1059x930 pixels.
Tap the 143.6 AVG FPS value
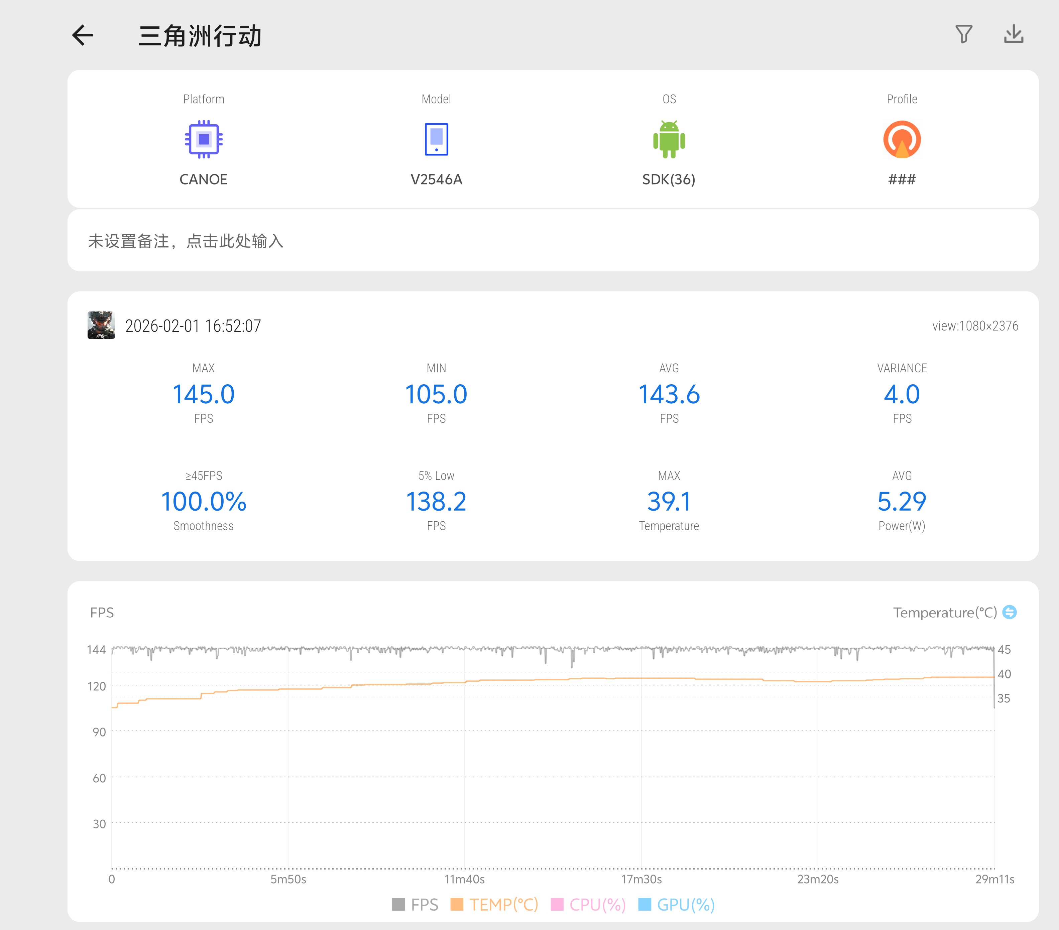[669, 395]
